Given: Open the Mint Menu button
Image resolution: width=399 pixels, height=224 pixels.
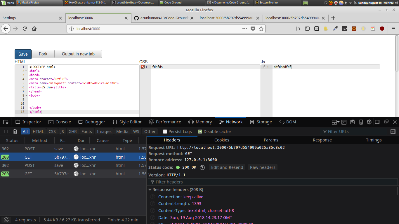Looking at the screenshot, I should click(7, 3).
